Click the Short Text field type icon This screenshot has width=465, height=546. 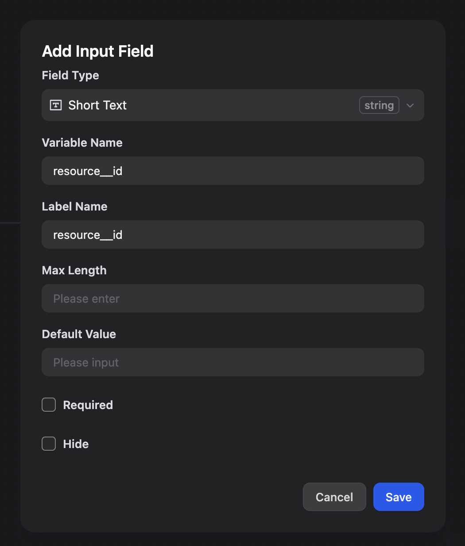(x=55, y=105)
